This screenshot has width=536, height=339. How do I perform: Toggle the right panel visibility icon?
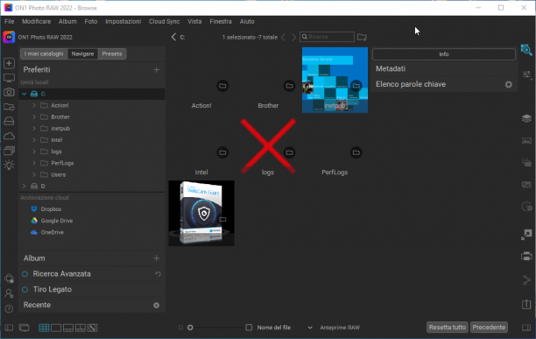(x=526, y=328)
